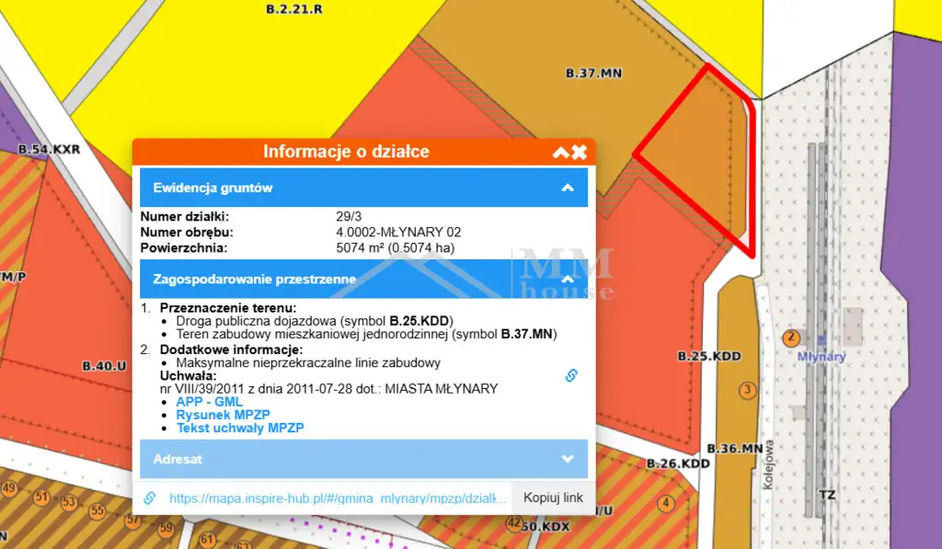
Task: Collapse the Zagospodarowanie przestrzenne section
Action: pos(568,278)
